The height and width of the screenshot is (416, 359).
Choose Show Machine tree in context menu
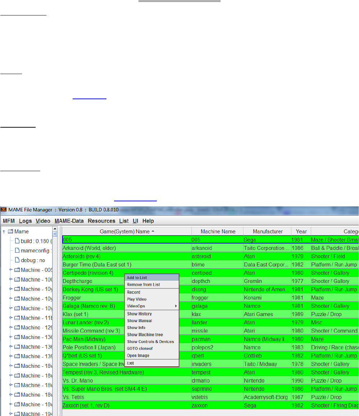(152, 334)
